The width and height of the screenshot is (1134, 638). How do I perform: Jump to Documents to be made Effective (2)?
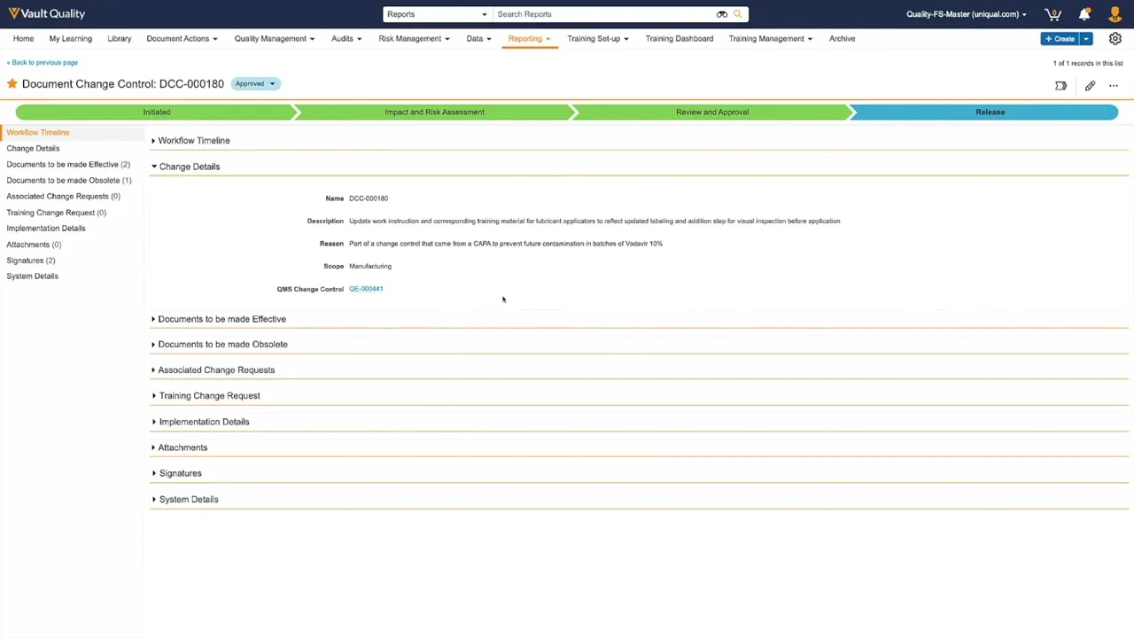tap(68, 165)
